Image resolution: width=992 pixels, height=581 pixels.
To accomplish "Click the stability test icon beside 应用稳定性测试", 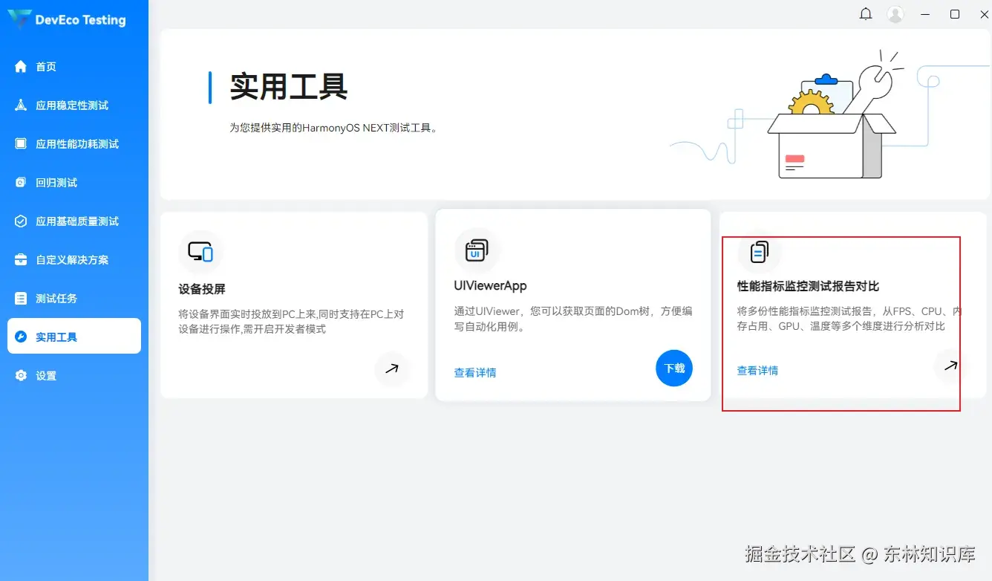I will coord(21,106).
